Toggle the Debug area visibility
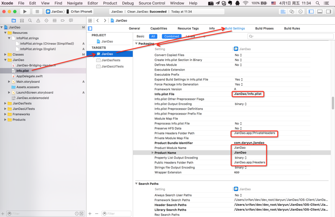The width and height of the screenshot is (335, 217). [320, 12]
